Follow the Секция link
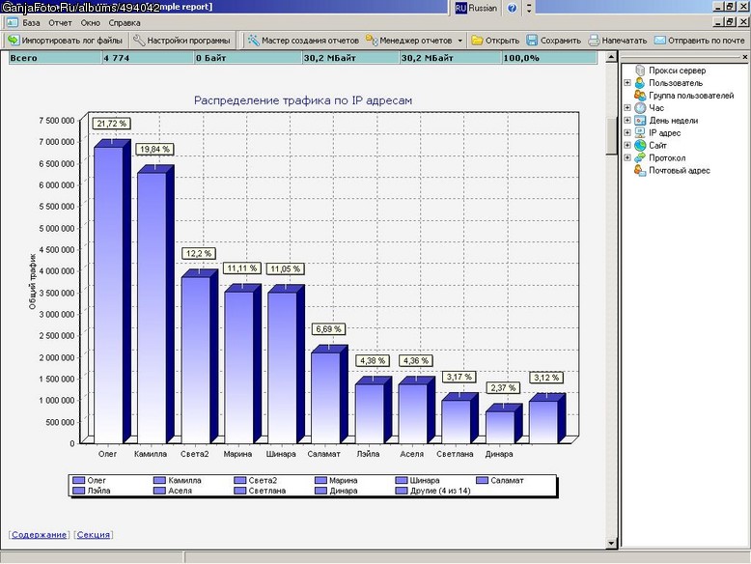The height and width of the screenshot is (564, 751). pyautogui.click(x=94, y=534)
